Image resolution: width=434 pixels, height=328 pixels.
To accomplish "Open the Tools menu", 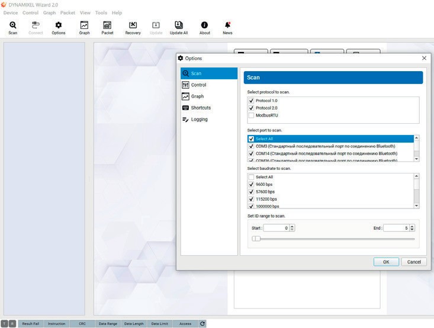I will [x=101, y=12].
